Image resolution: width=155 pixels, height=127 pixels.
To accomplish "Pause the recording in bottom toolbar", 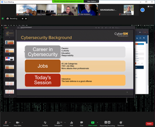I will [x=106, y=122].
